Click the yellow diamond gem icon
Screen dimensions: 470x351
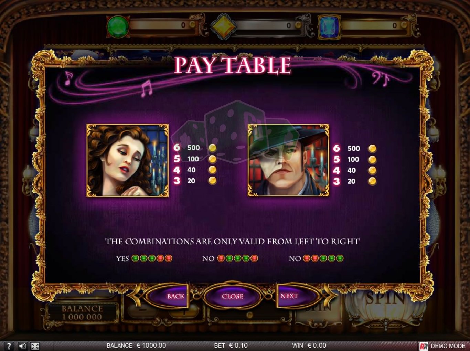coord(223,26)
